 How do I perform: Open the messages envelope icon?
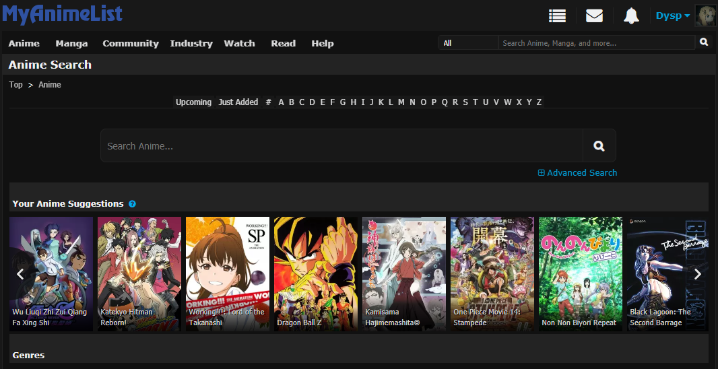point(594,15)
